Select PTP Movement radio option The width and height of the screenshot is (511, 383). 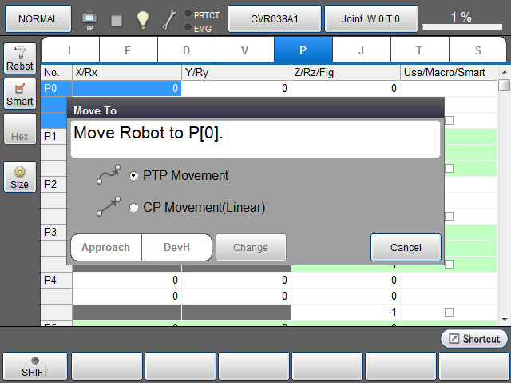point(133,175)
